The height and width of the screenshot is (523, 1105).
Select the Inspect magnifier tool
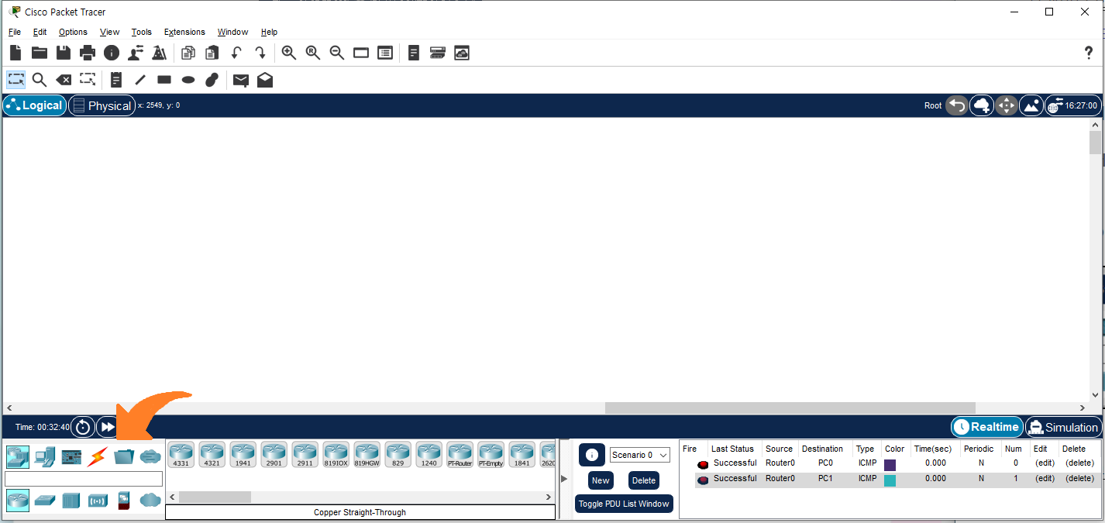pyautogui.click(x=40, y=80)
